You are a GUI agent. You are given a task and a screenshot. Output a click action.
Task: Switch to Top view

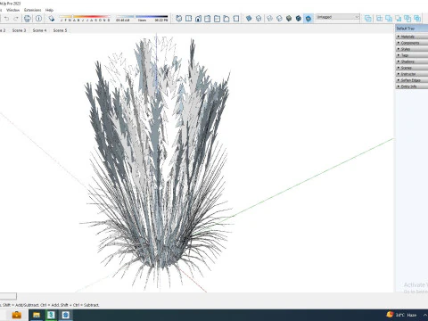(x=188, y=19)
